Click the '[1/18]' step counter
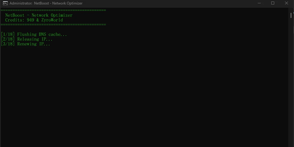The width and height of the screenshot is (294, 147). pos(8,34)
